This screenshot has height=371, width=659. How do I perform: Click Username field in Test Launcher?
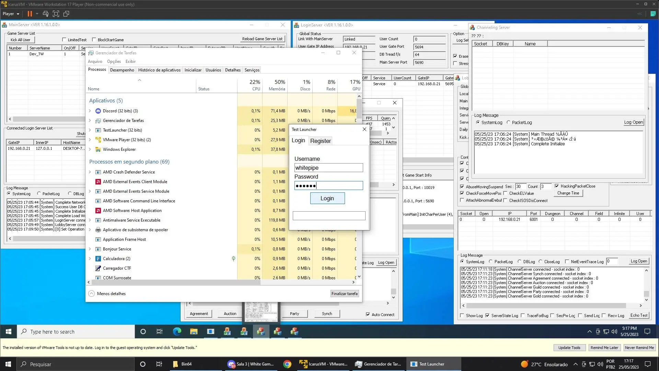pyautogui.click(x=328, y=168)
